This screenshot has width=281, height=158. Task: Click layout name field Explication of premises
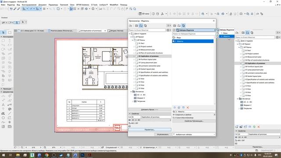(156, 117)
